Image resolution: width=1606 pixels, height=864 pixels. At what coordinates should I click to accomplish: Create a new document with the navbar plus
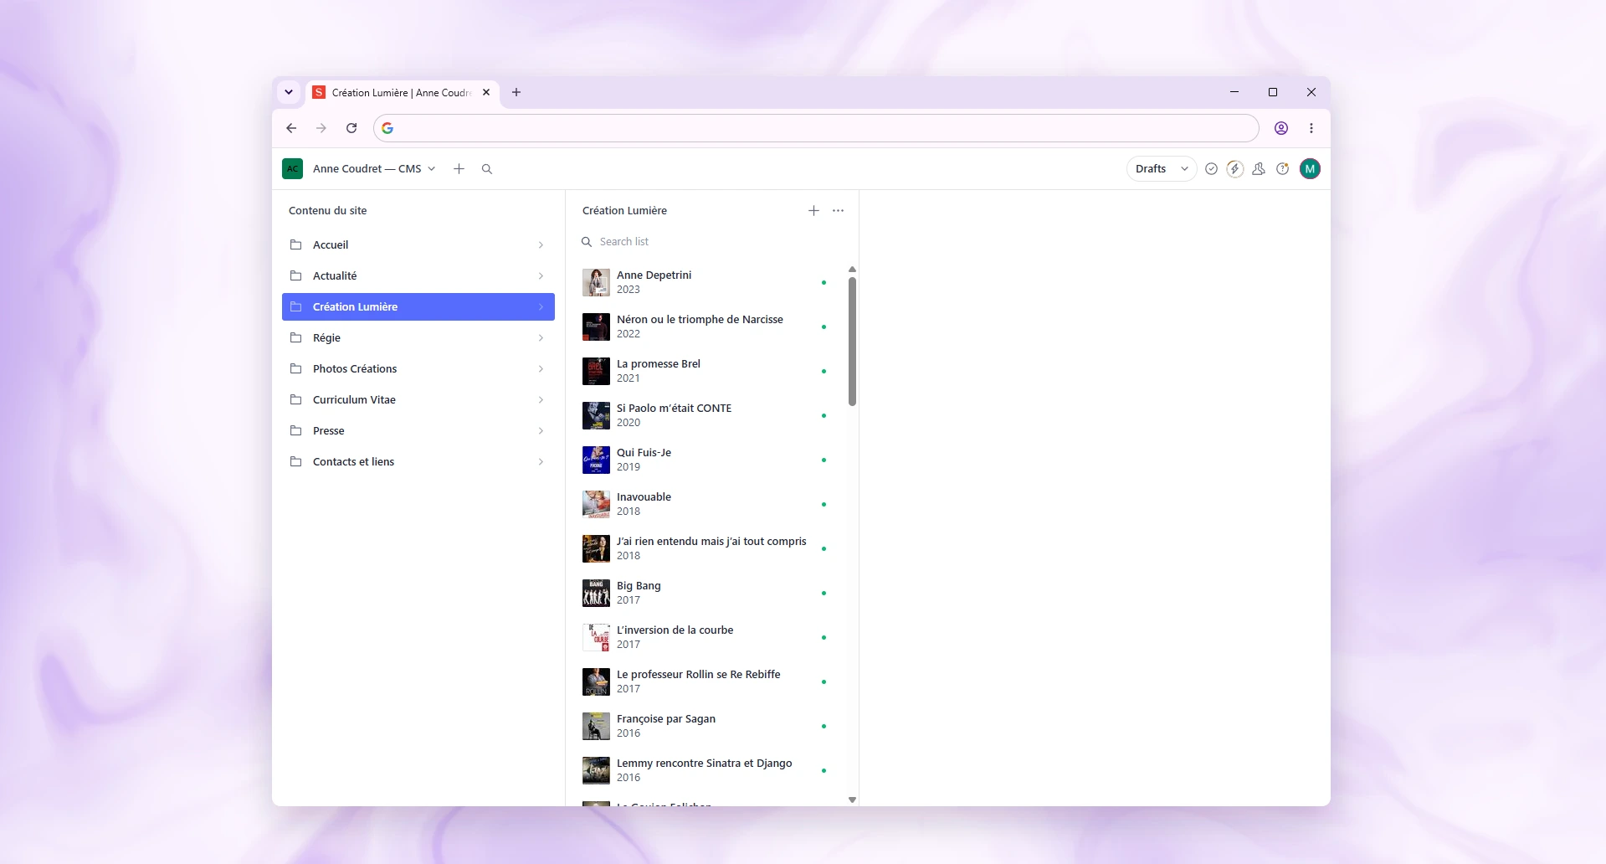coord(459,169)
